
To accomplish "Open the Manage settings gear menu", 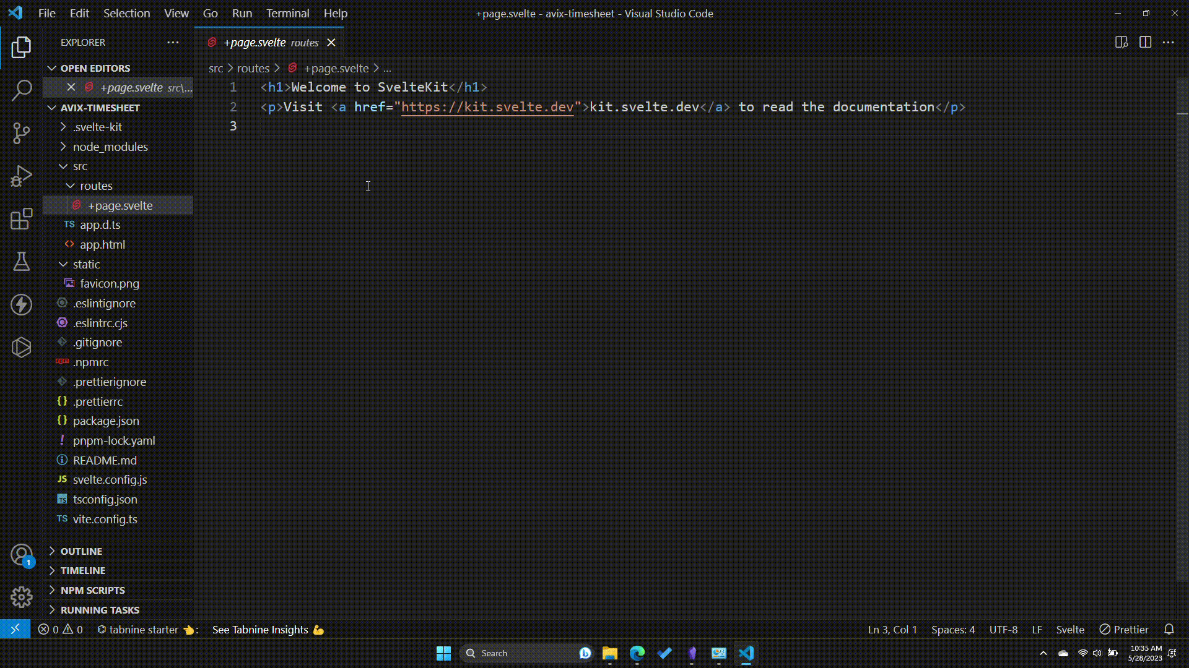I will (21, 597).
